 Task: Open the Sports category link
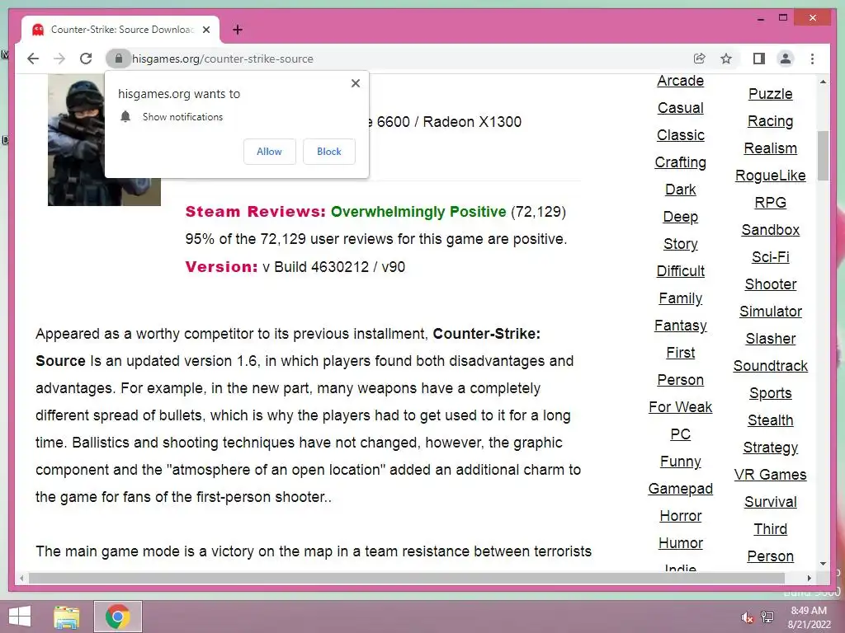770,393
